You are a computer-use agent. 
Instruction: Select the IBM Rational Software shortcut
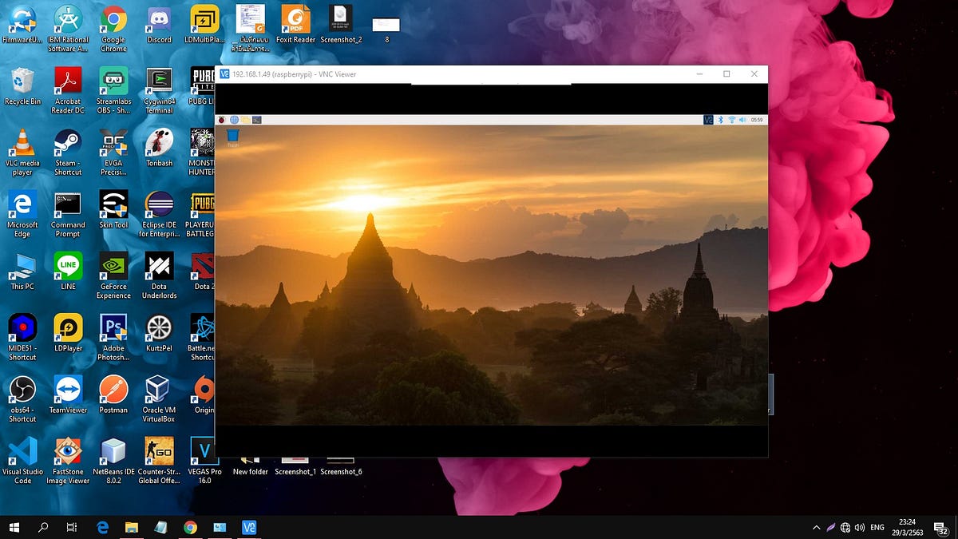click(68, 28)
